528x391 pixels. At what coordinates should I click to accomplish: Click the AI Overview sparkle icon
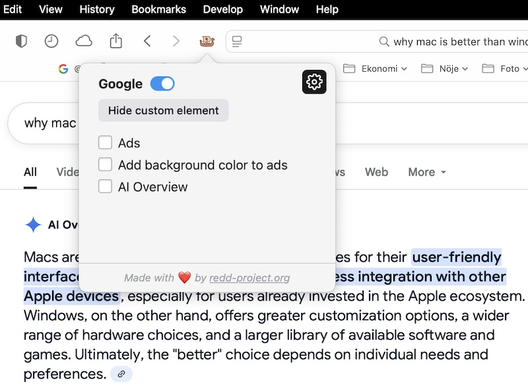(x=33, y=225)
